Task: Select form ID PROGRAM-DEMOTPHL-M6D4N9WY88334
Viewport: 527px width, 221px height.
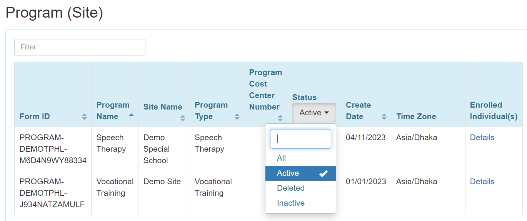Action: point(53,149)
